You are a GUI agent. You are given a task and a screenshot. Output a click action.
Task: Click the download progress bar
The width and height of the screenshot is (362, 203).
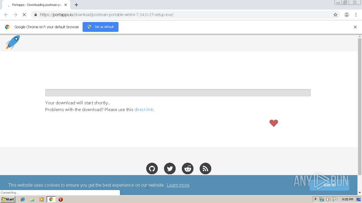[x=178, y=93]
